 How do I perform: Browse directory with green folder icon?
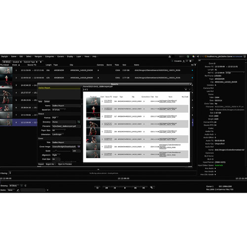coord(79,122)
